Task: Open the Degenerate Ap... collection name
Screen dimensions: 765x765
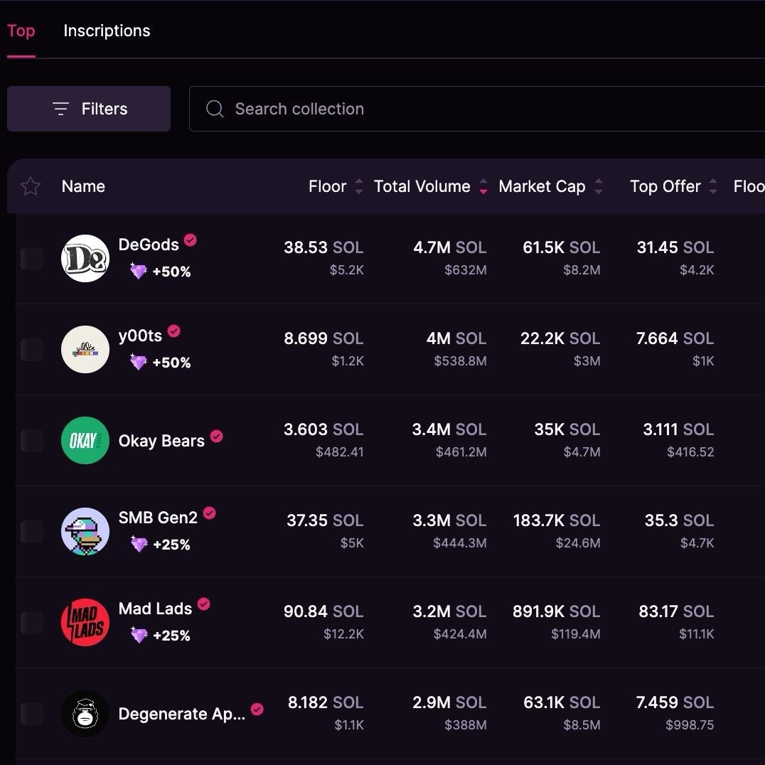Action: pyautogui.click(x=182, y=714)
